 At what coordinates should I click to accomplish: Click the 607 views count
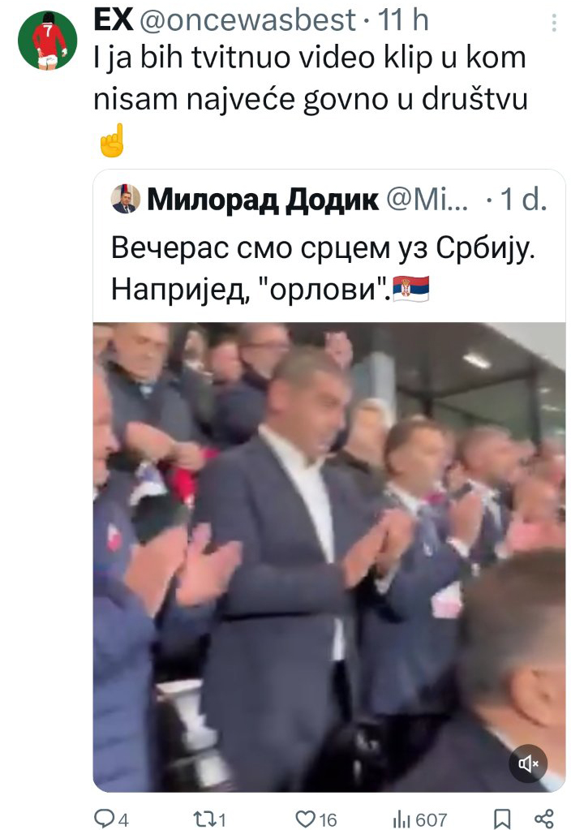431,820
